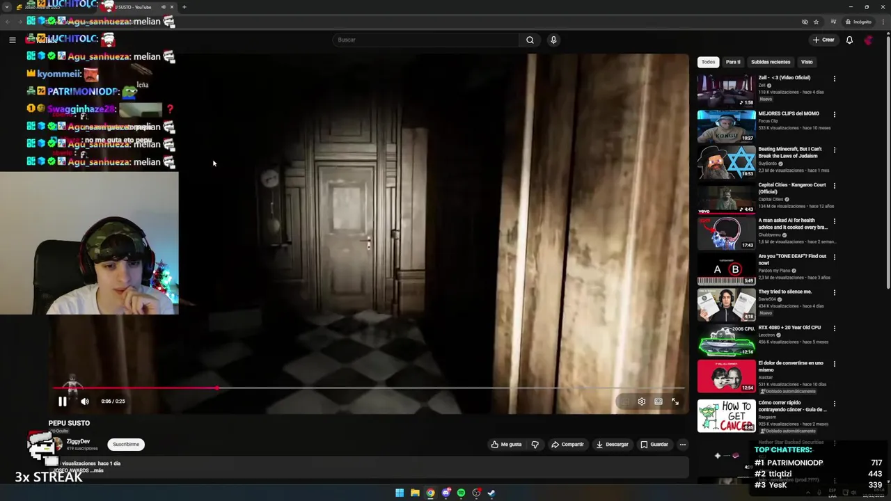Open options menu for They tried to silence video
The image size is (891, 501).
coord(834,292)
